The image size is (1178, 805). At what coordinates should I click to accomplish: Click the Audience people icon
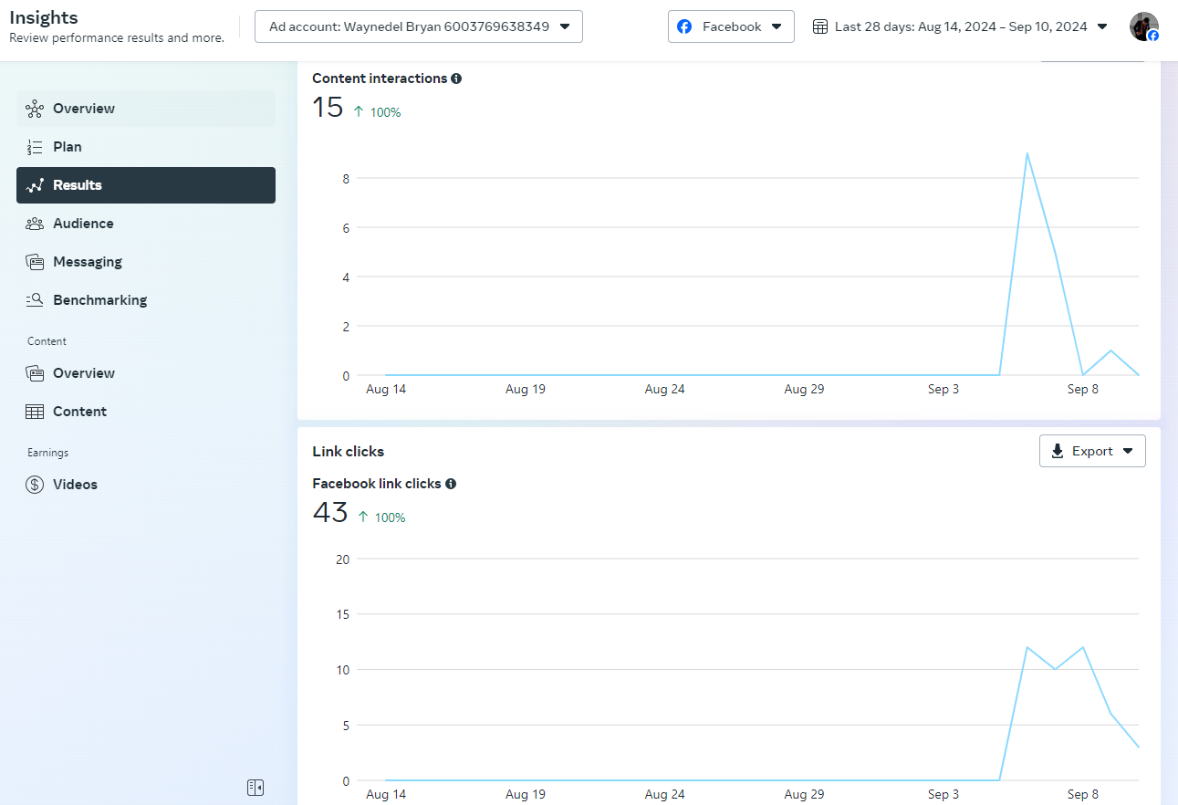point(35,224)
